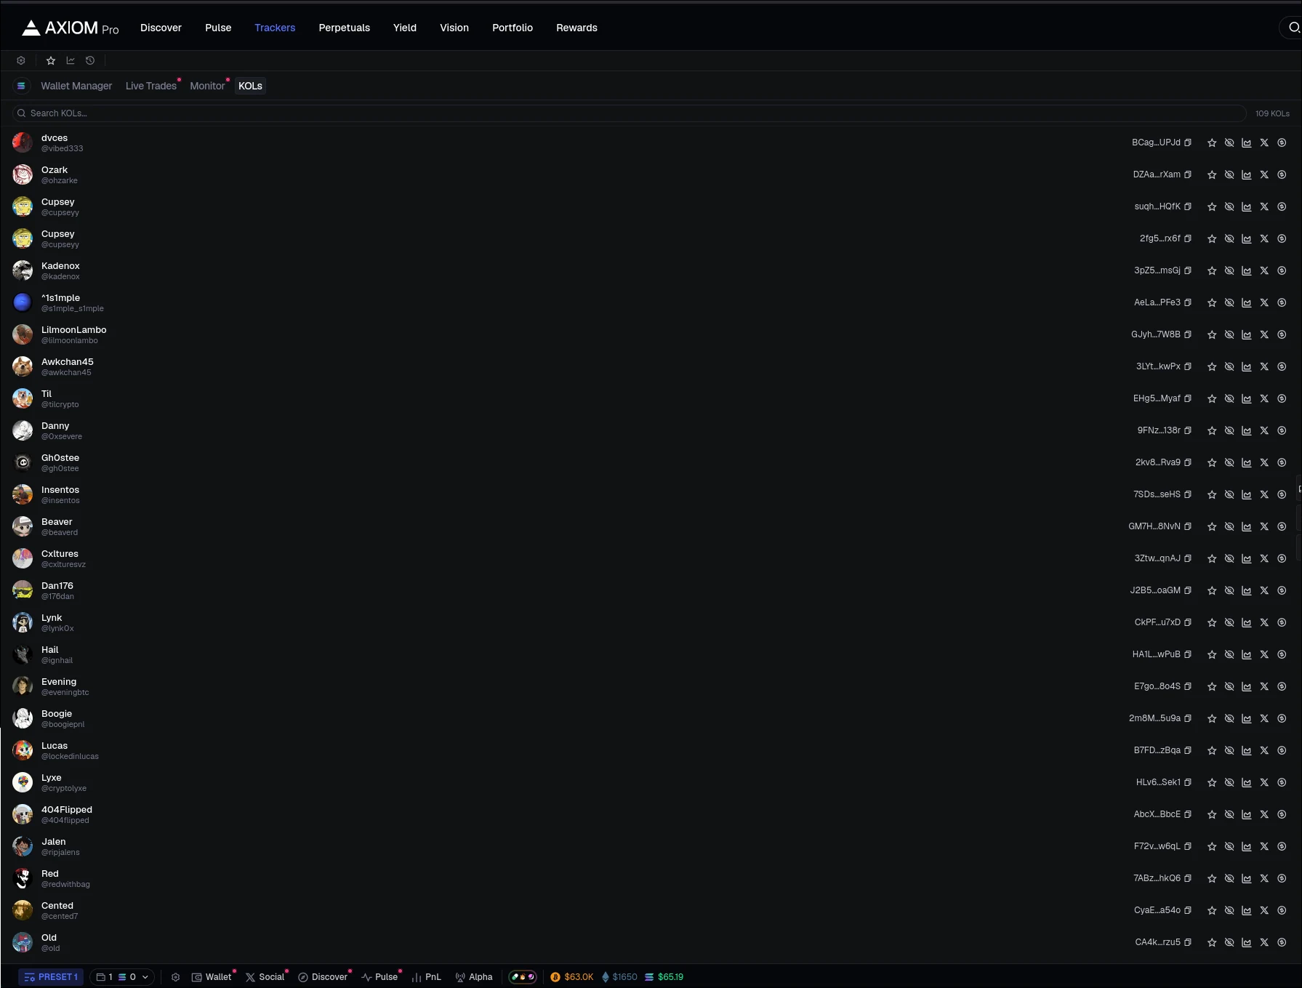
Task: Open the search icon in top bar
Action: [x=1293, y=28]
